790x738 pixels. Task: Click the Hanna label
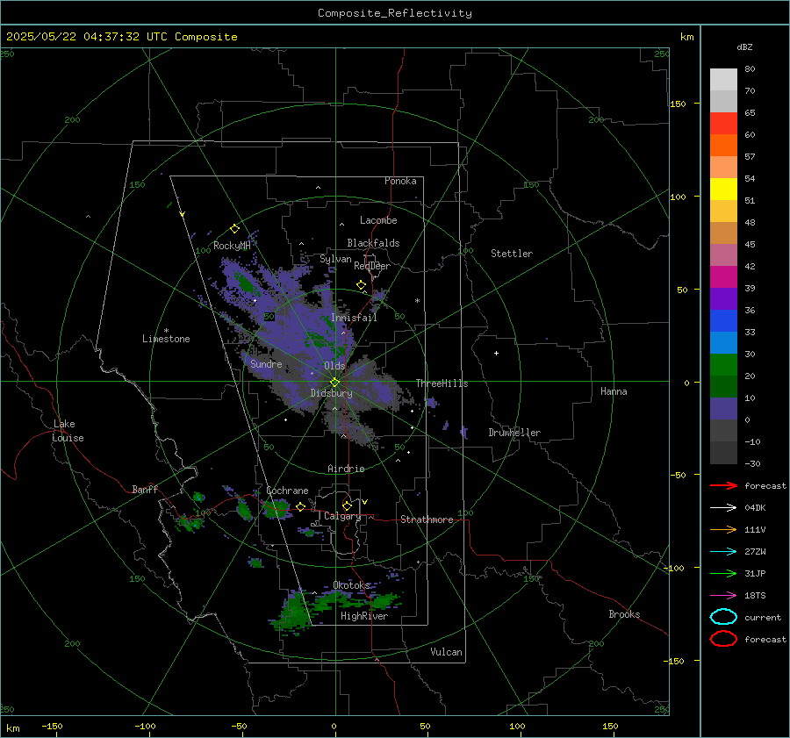(614, 391)
